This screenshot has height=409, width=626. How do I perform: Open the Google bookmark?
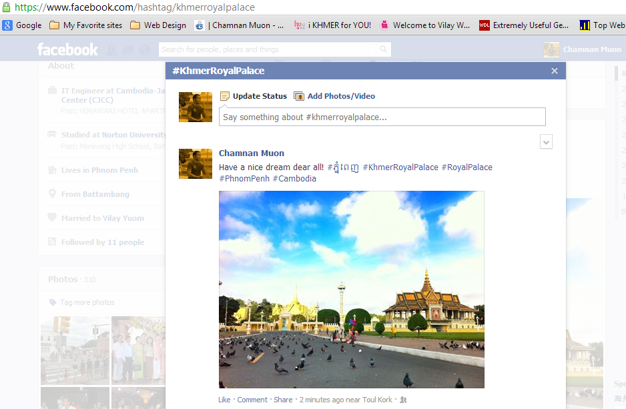point(22,25)
